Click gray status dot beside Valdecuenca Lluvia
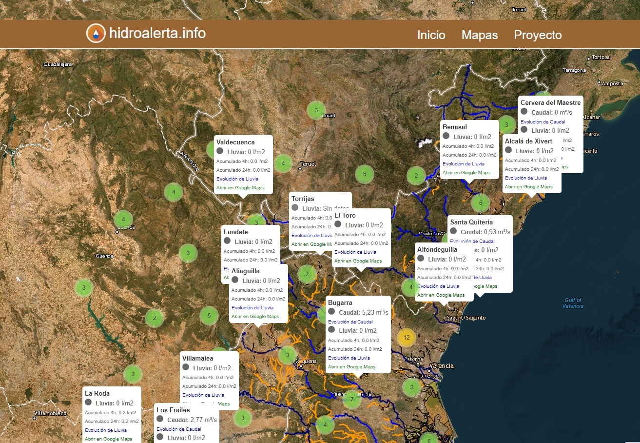 (x=220, y=151)
